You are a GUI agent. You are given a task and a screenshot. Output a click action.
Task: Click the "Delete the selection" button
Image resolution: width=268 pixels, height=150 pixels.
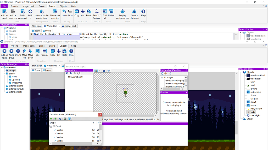[55, 13]
